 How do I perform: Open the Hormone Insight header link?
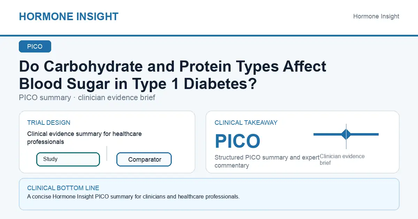pos(376,16)
